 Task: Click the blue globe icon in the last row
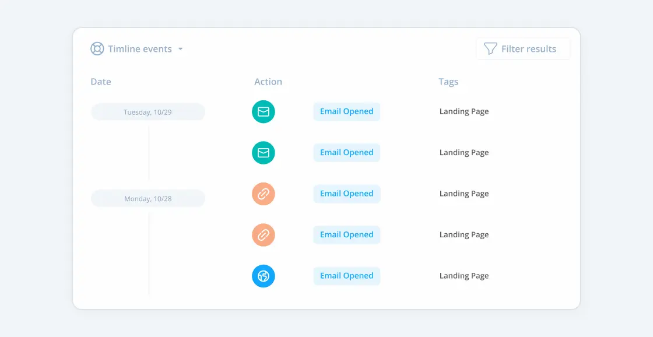tap(263, 276)
